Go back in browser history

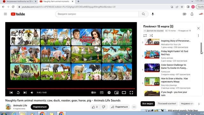click(3, 7)
